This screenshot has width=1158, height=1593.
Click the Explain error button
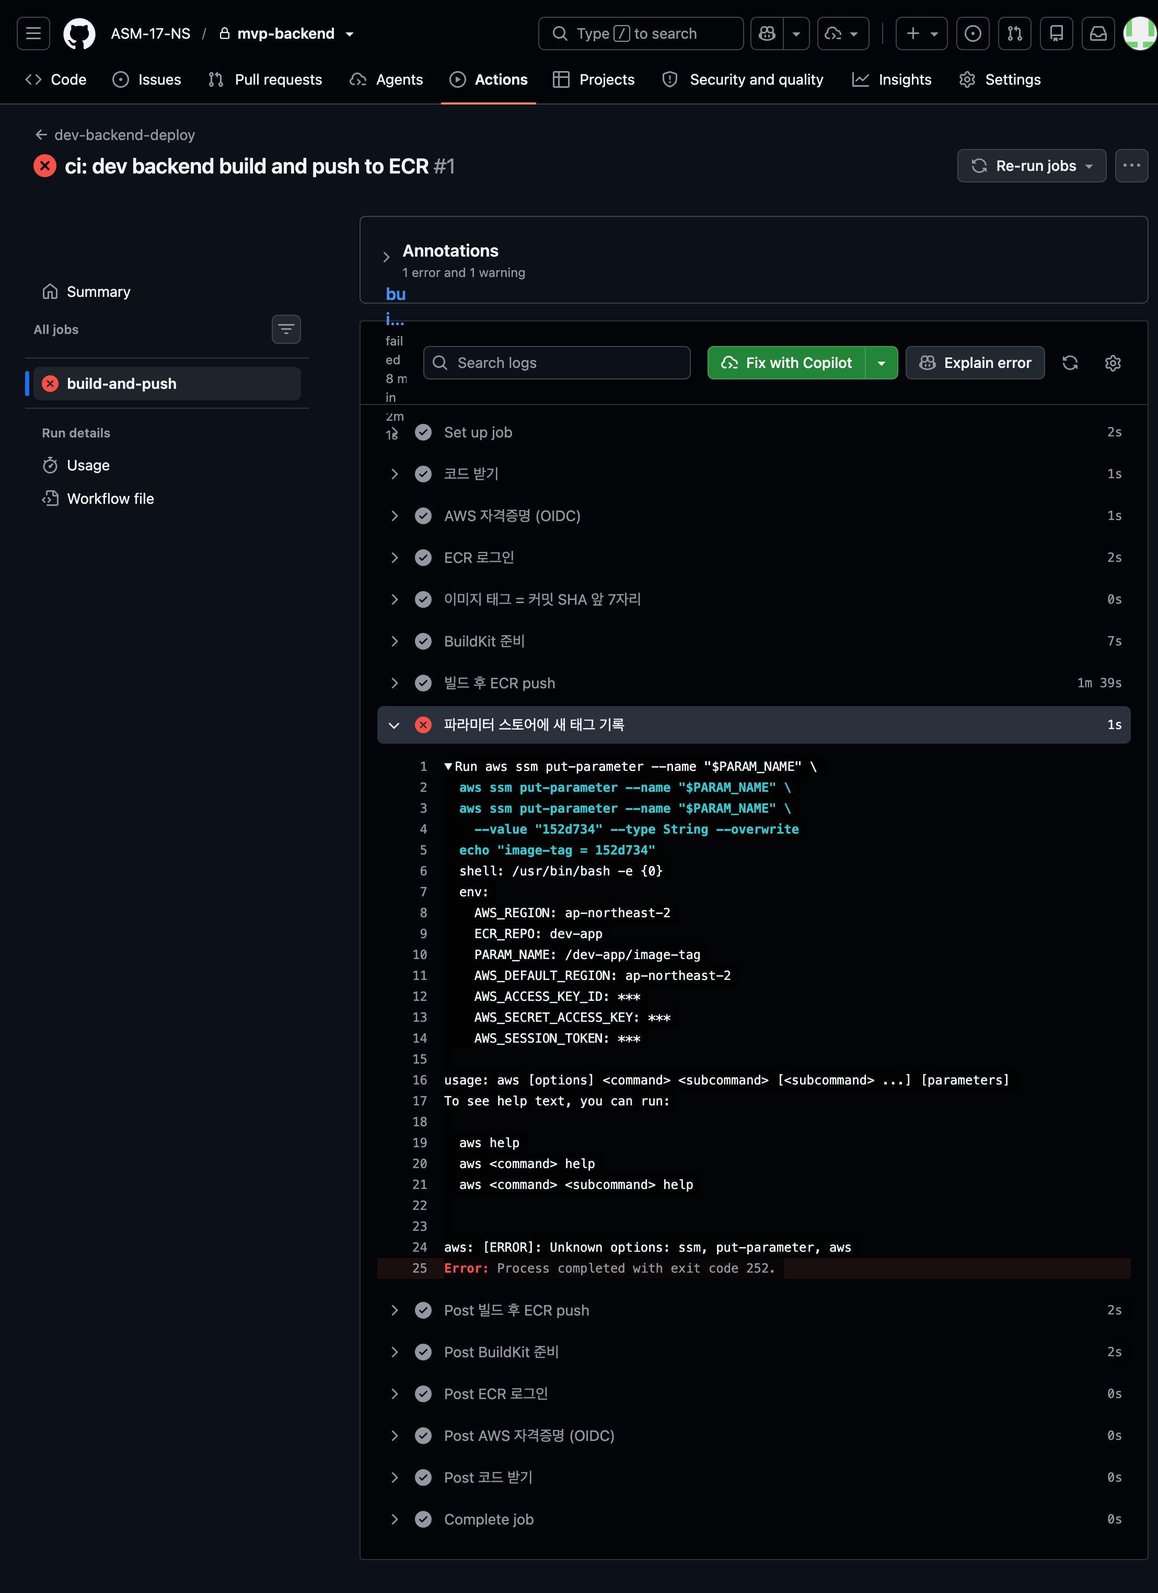coord(975,362)
